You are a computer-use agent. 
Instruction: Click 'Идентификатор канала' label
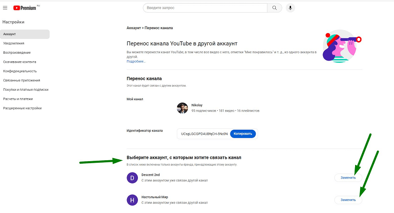point(144,131)
